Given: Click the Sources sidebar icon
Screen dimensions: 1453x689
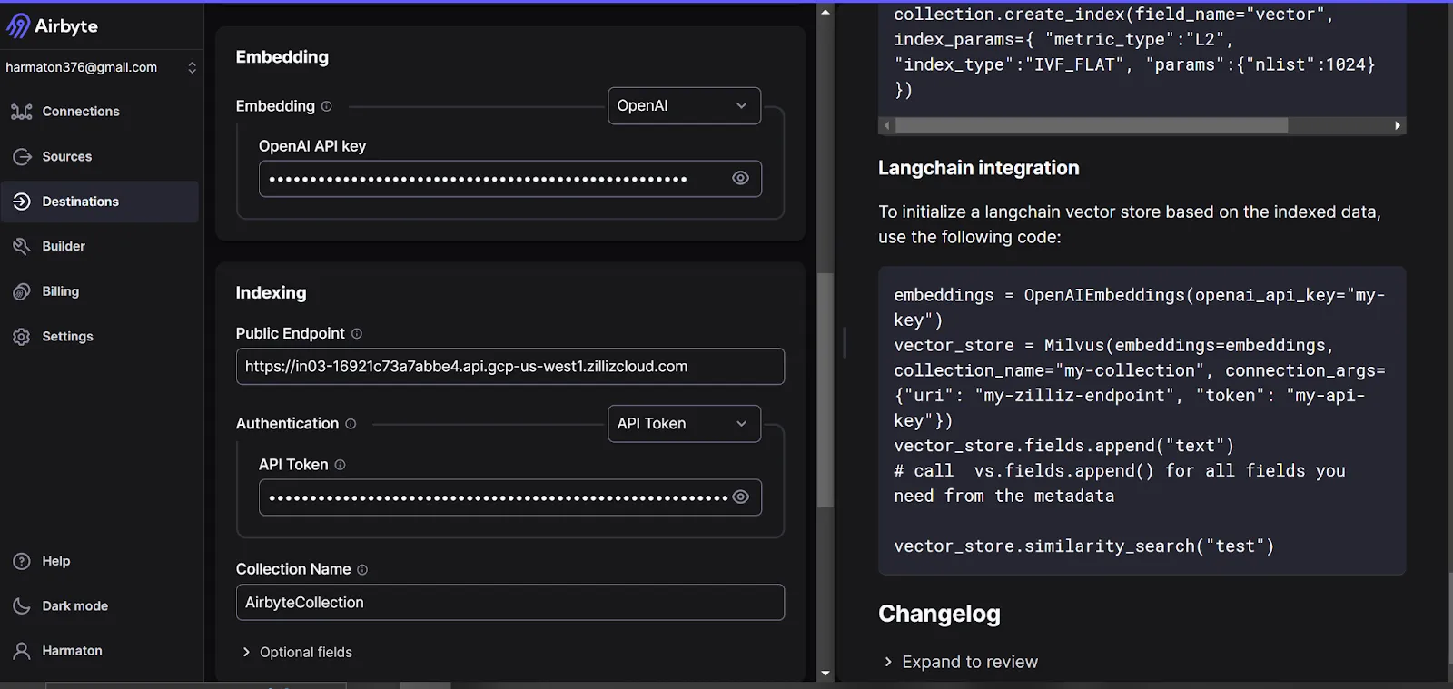Looking at the screenshot, I should (22, 157).
